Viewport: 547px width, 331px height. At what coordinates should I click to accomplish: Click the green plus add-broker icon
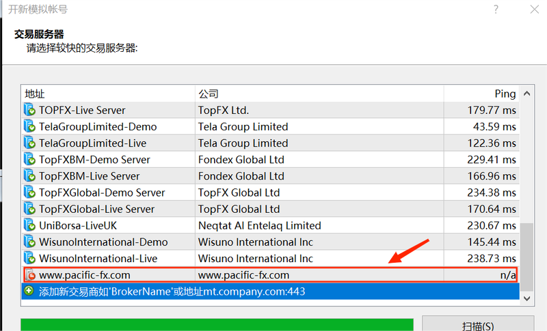point(29,291)
